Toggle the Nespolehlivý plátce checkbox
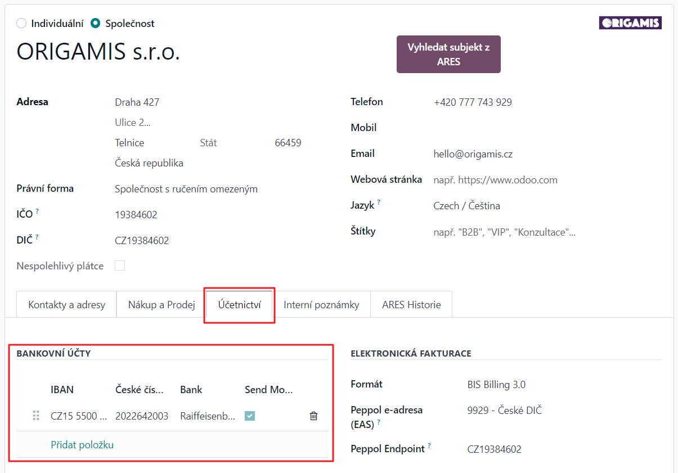678x473 pixels. point(120,265)
